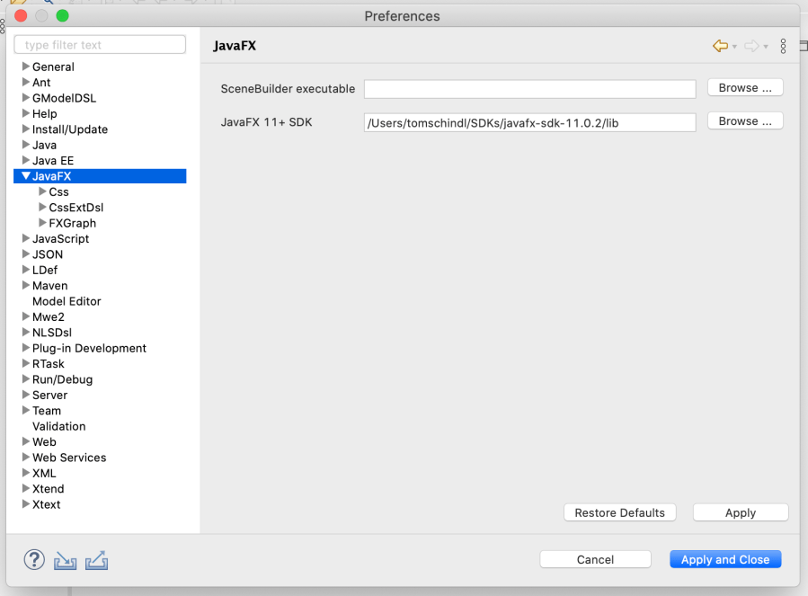Browse for the SceneBuilder executable
Viewport: 808px width, 596px height.
tap(745, 88)
